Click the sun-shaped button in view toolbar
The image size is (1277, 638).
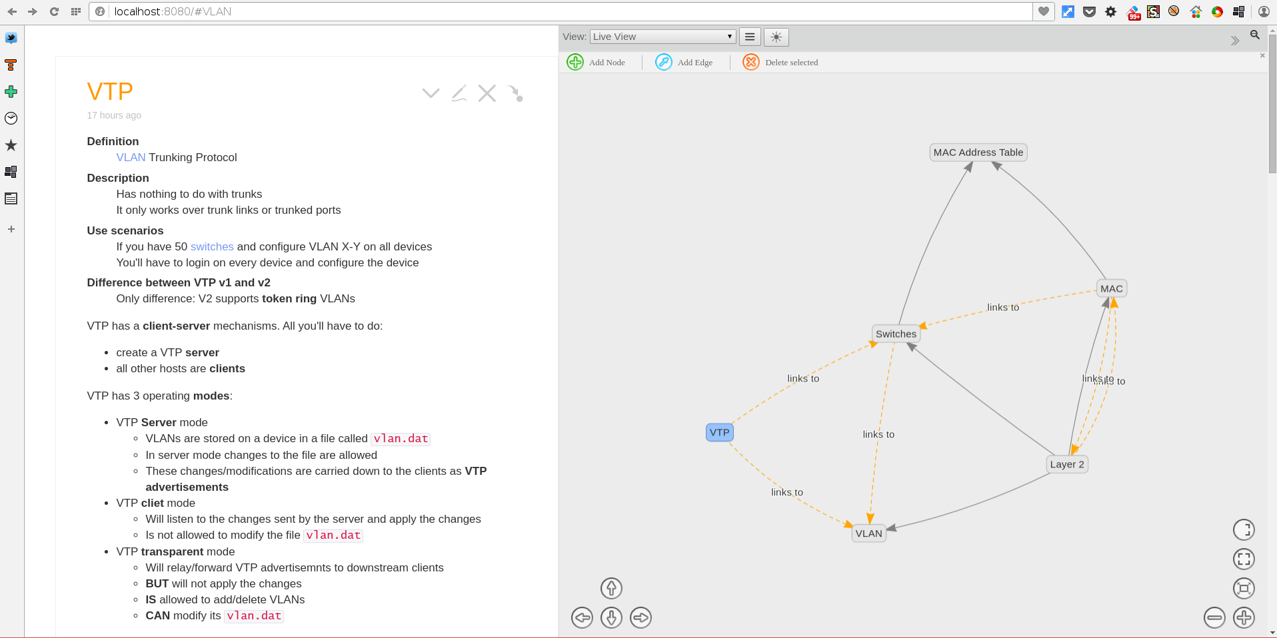click(776, 37)
